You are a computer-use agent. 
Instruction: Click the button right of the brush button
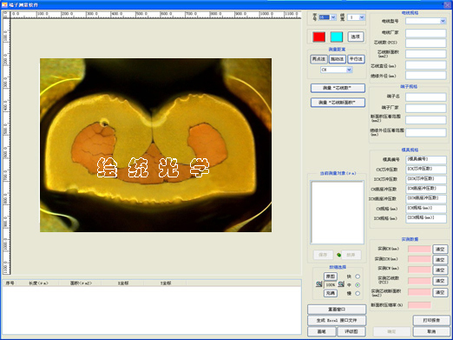351,331
